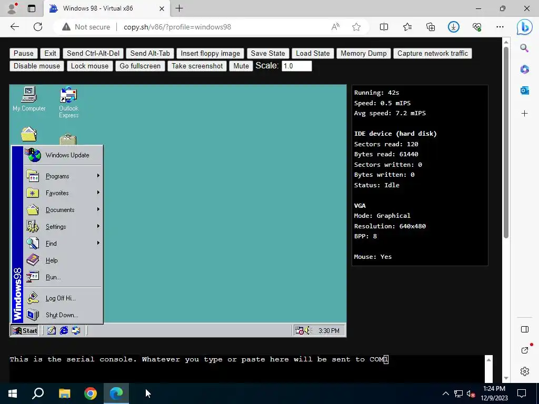The height and width of the screenshot is (404, 539).
Task: Click Insert floppy image button
Action: point(211,53)
